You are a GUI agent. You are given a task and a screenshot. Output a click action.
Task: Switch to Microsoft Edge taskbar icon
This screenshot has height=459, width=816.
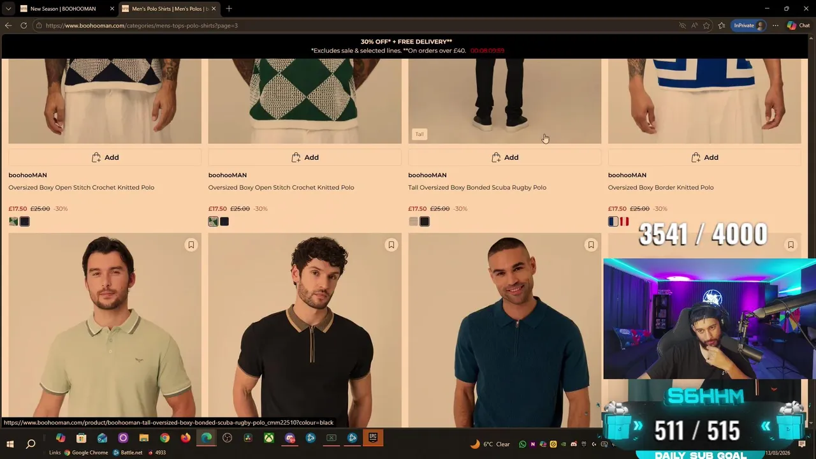click(x=207, y=438)
